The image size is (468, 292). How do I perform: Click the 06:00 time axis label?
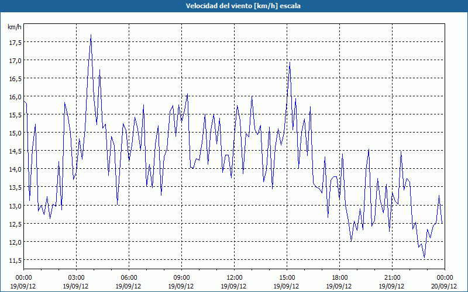click(129, 278)
